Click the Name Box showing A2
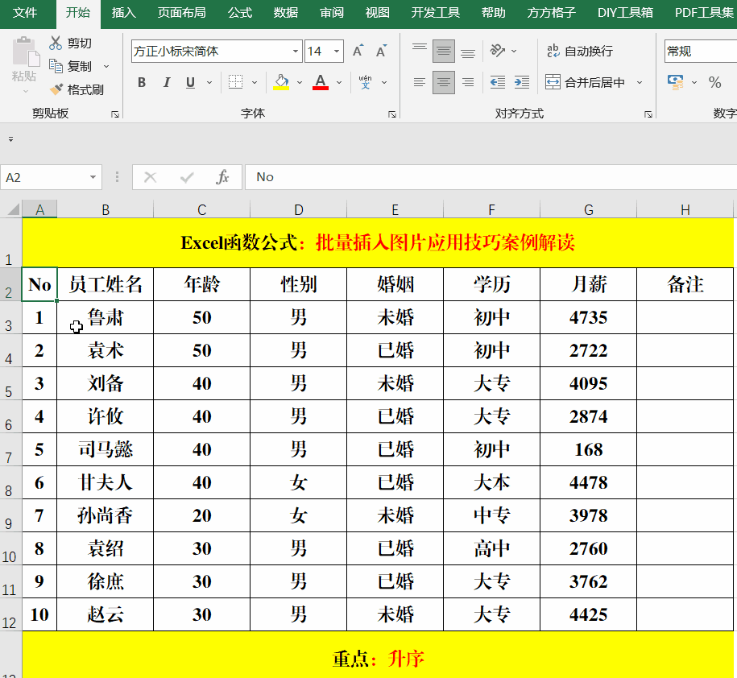The image size is (737, 678). coord(43,177)
